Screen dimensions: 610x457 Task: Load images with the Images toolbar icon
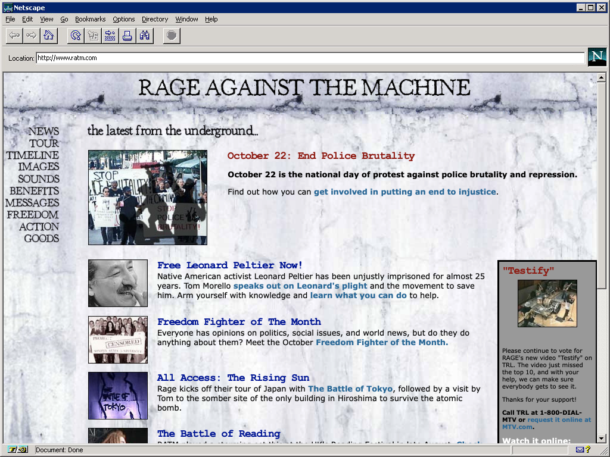pyautogui.click(x=92, y=35)
